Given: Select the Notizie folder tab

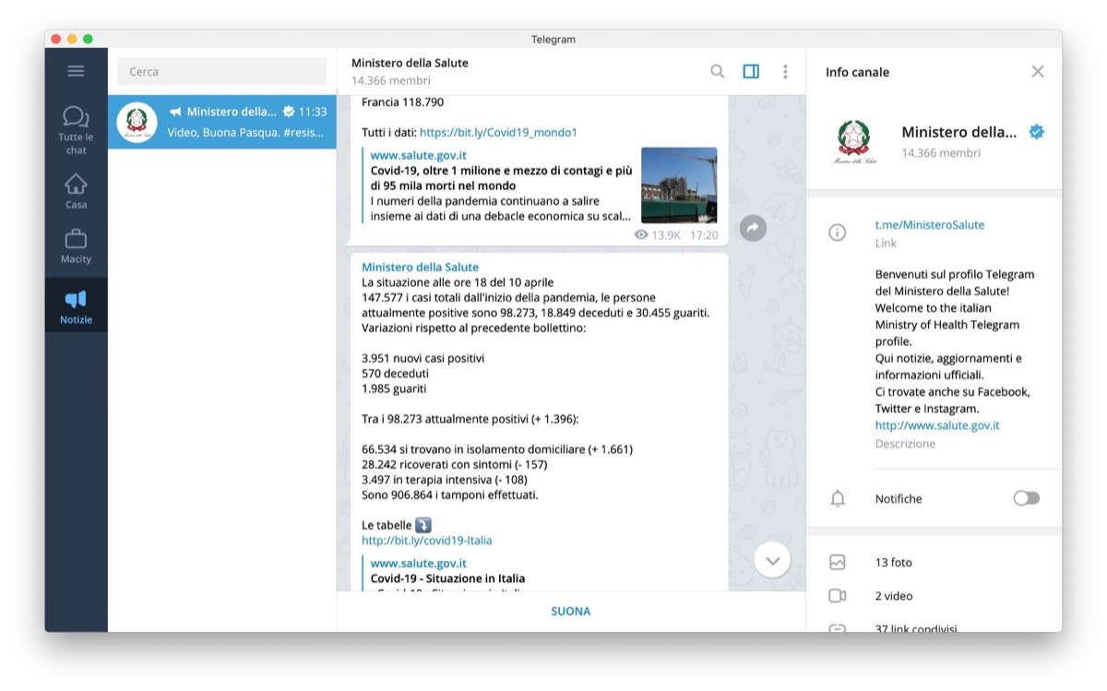Looking at the screenshot, I should [x=76, y=307].
